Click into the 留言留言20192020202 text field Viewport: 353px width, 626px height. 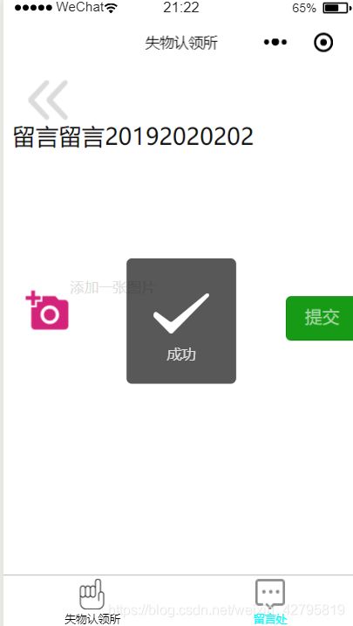(x=133, y=137)
